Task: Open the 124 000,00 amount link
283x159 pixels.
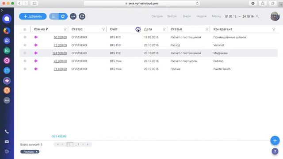Action: [60, 53]
